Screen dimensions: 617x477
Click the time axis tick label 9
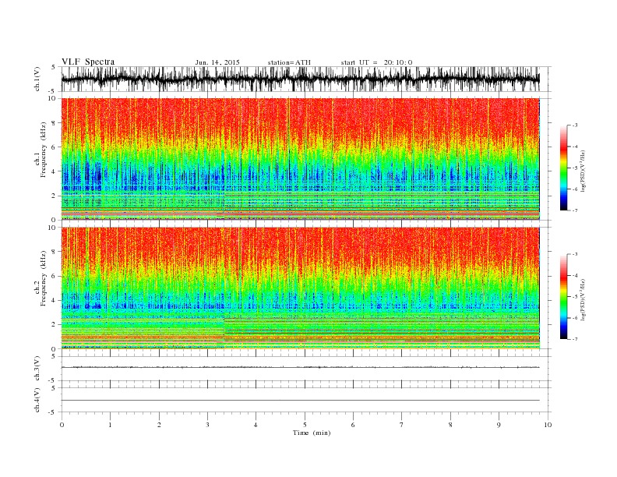coord(499,425)
